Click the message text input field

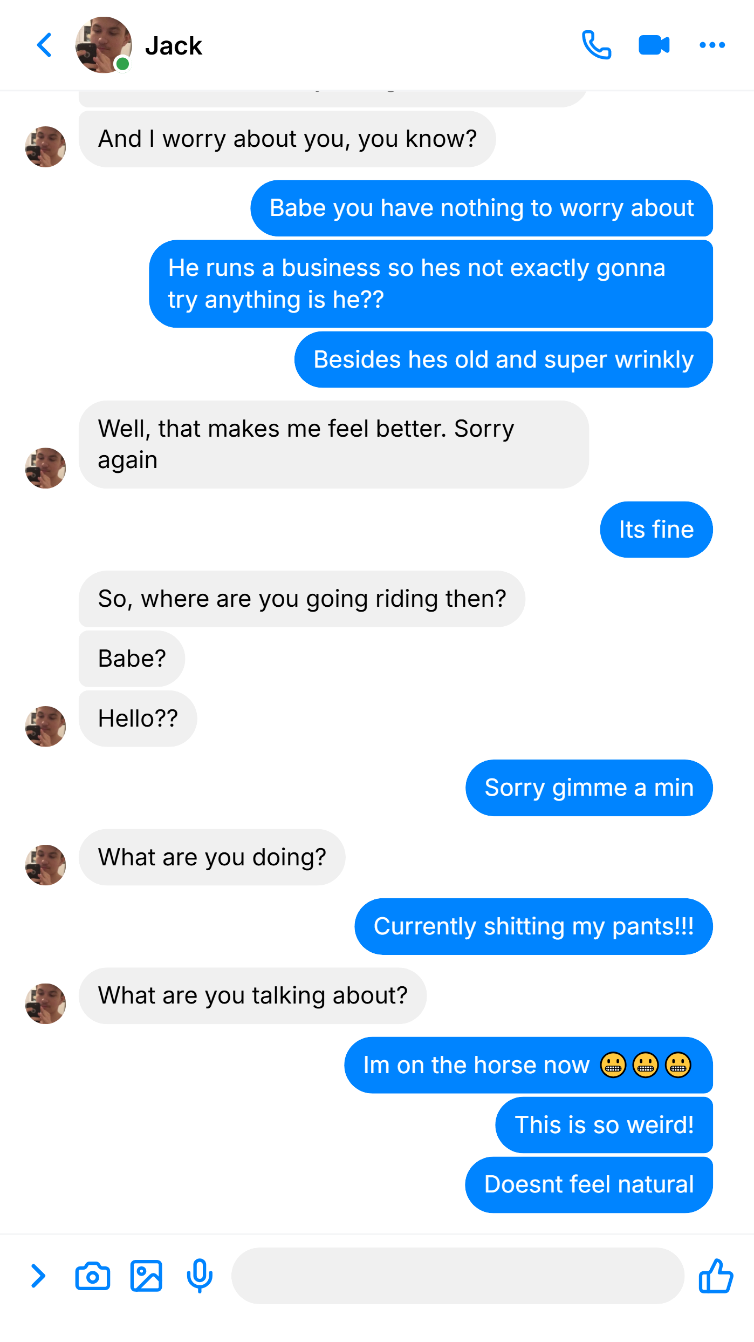pyautogui.click(x=458, y=1276)
